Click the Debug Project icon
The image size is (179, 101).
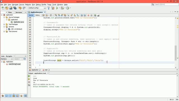pos(62,8)
